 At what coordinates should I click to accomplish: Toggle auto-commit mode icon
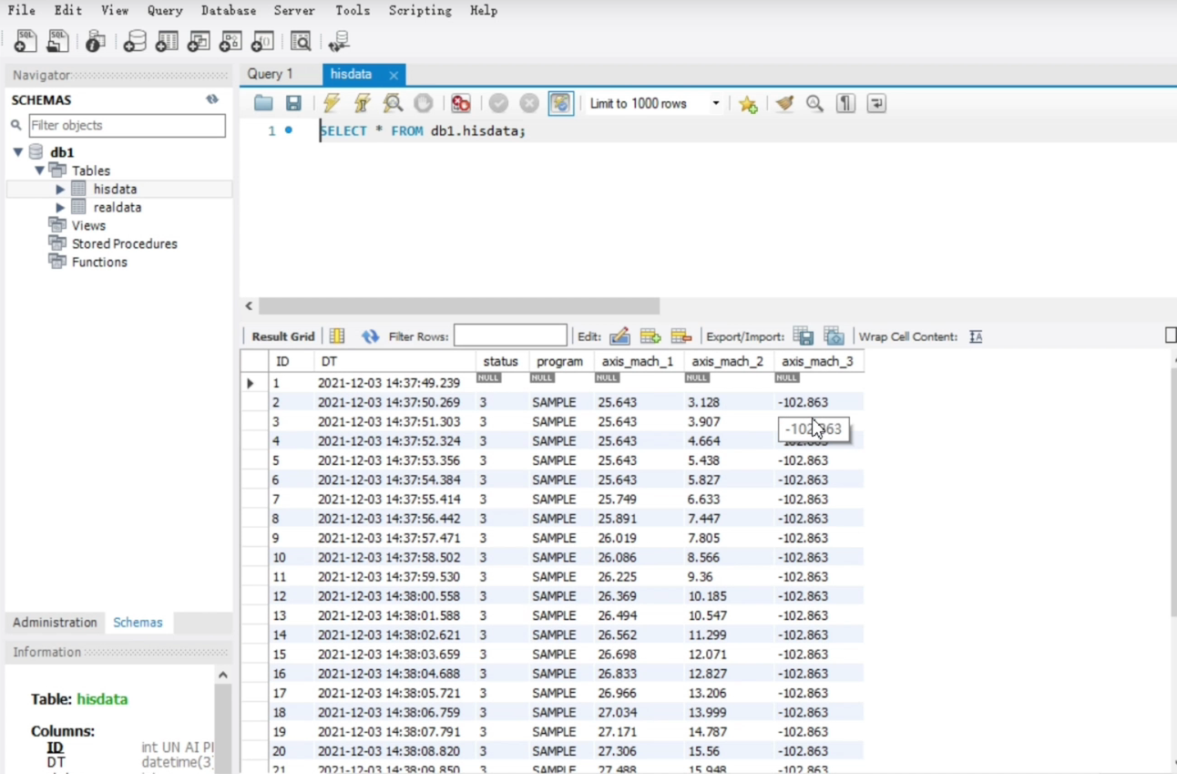click(560, 104)
